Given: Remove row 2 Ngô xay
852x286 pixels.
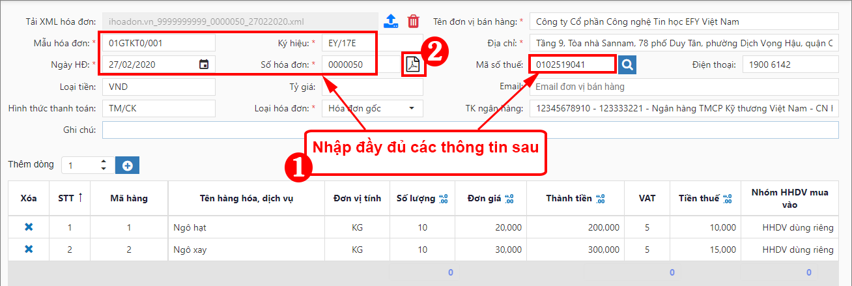Looking at the screenshot, I should (29, 250).
